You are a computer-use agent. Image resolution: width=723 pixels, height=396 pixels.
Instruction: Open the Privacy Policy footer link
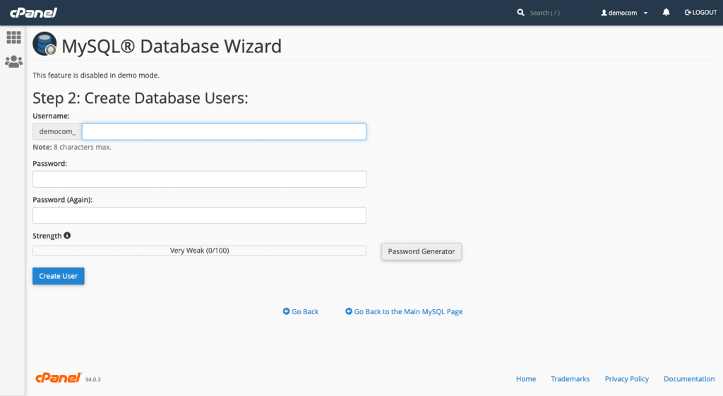tap(627, 379)
